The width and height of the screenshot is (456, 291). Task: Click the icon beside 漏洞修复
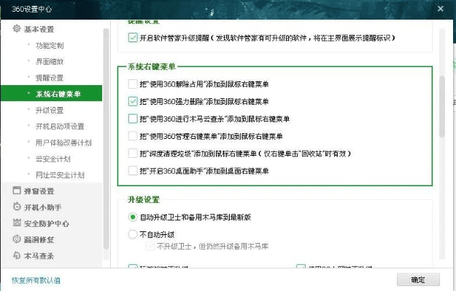point(17,239)
